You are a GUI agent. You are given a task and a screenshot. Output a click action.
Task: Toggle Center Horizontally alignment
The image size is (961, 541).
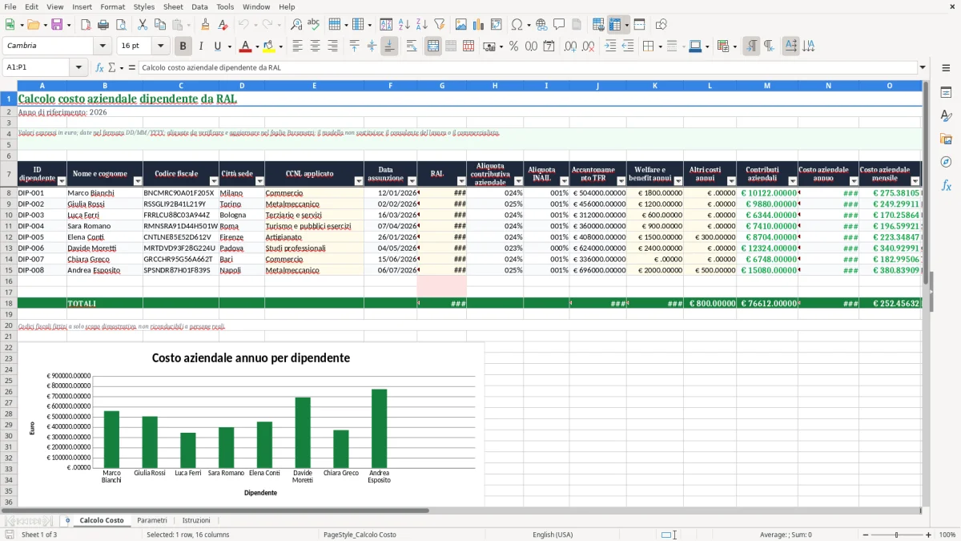click(316, 46)
